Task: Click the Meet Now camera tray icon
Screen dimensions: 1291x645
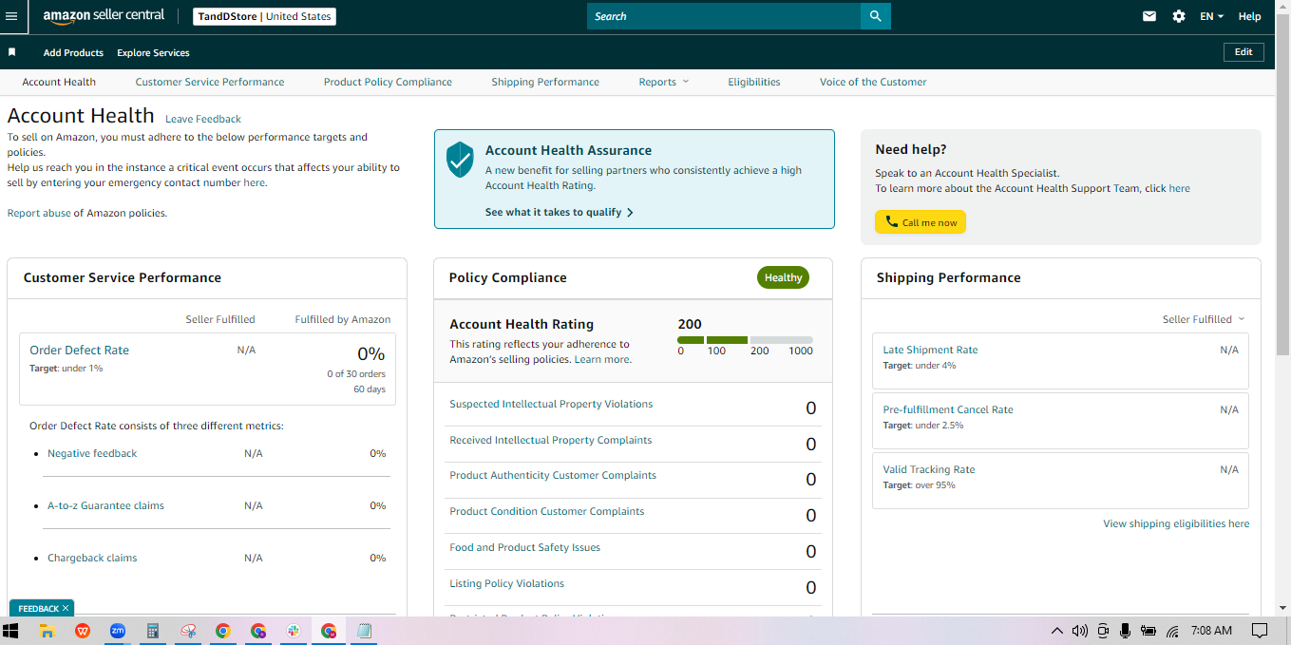Action: [x=1103, y=631]
